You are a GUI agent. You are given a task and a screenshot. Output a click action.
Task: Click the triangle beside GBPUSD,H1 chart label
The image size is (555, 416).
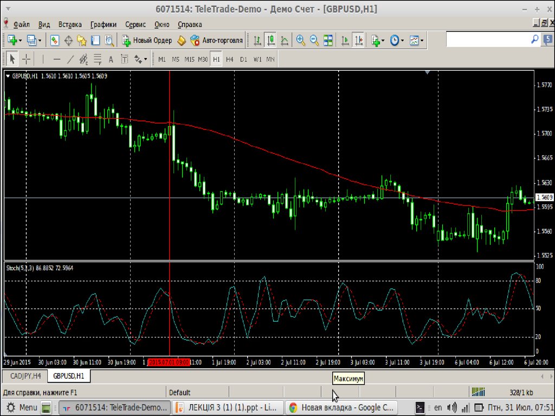click(x=8, y=76)
